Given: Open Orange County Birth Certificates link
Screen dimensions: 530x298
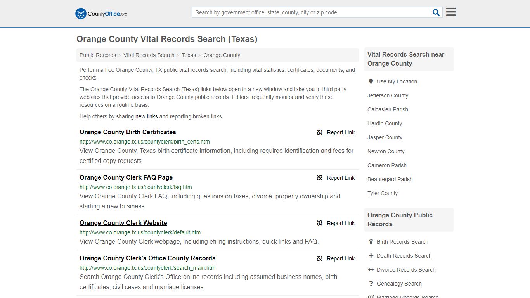Looking at the screenshot, I should tap(128, 132).
